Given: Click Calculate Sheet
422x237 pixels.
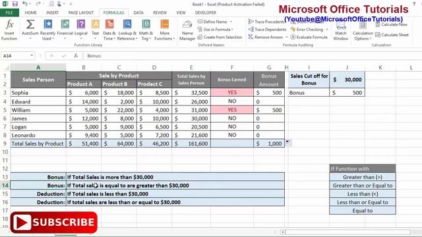Looking at the screenshot, I should point(392,35).
